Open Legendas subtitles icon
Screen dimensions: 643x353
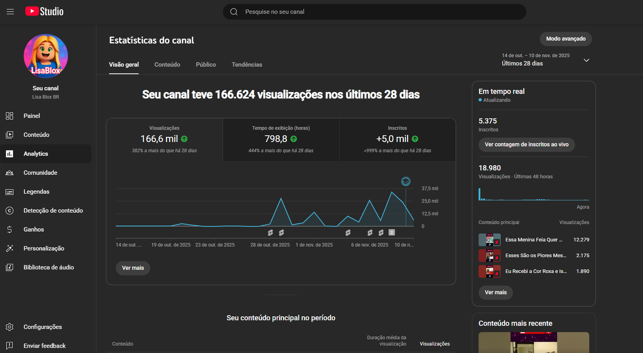10,192
